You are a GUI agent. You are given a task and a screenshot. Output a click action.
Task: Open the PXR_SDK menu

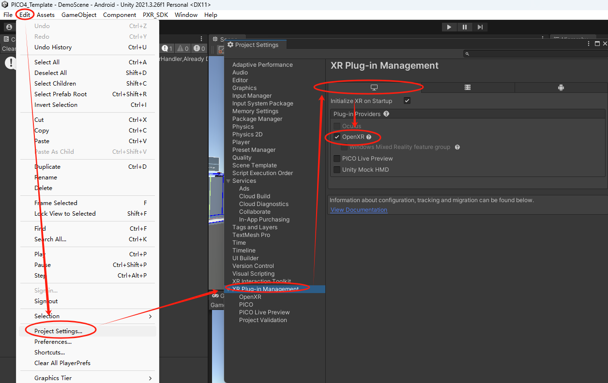pos(155,15)
